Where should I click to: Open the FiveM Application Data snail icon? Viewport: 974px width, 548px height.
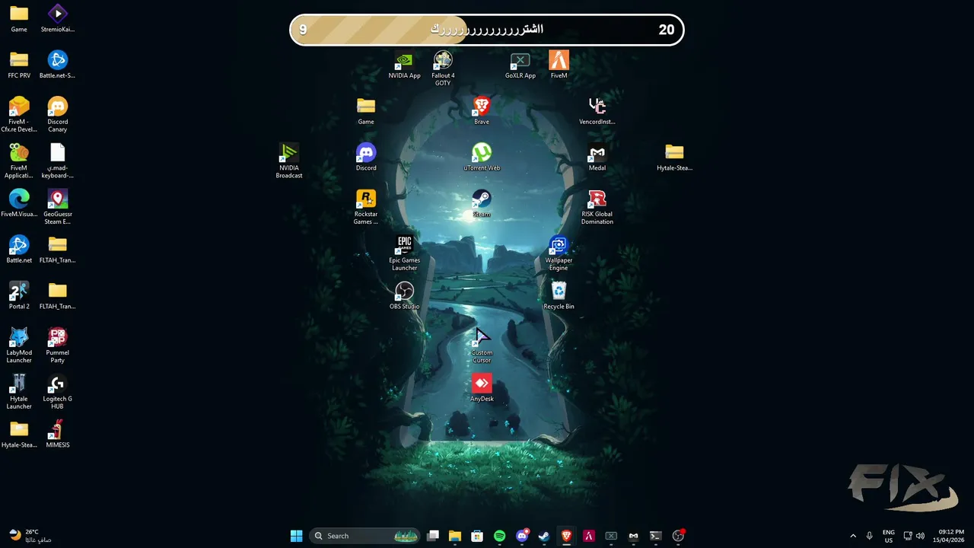tap(19, 161)
